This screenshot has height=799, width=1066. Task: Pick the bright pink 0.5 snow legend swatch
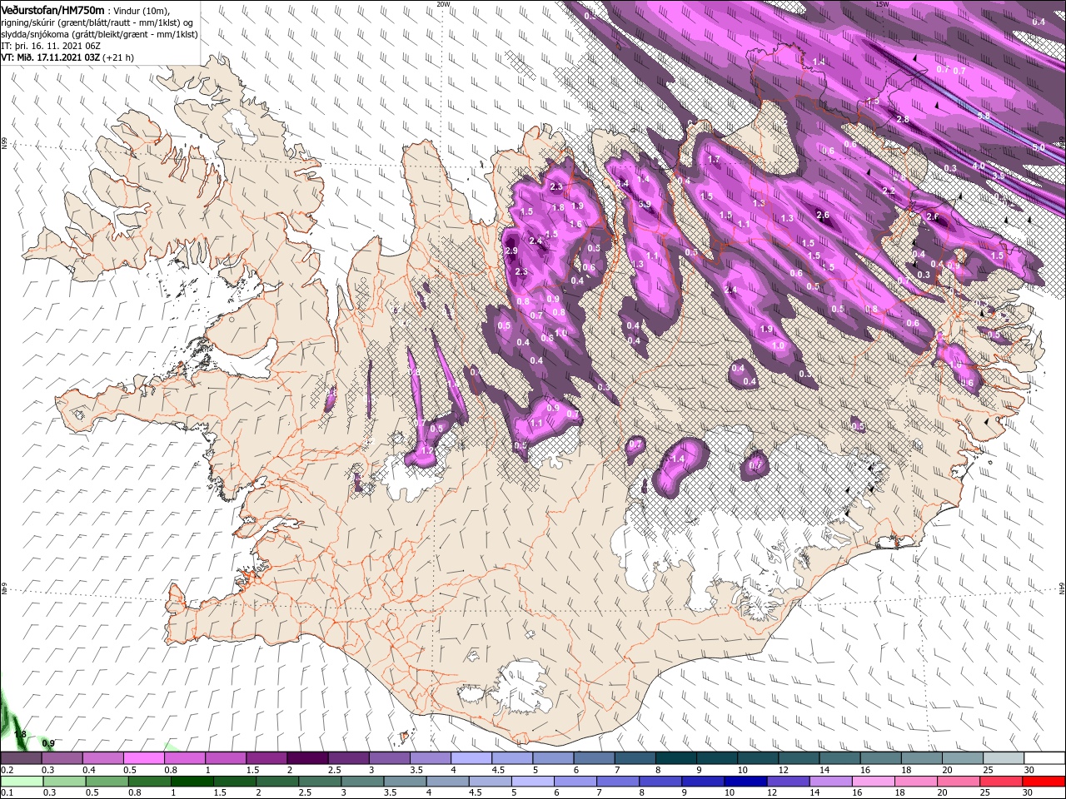tap(143, 758)
